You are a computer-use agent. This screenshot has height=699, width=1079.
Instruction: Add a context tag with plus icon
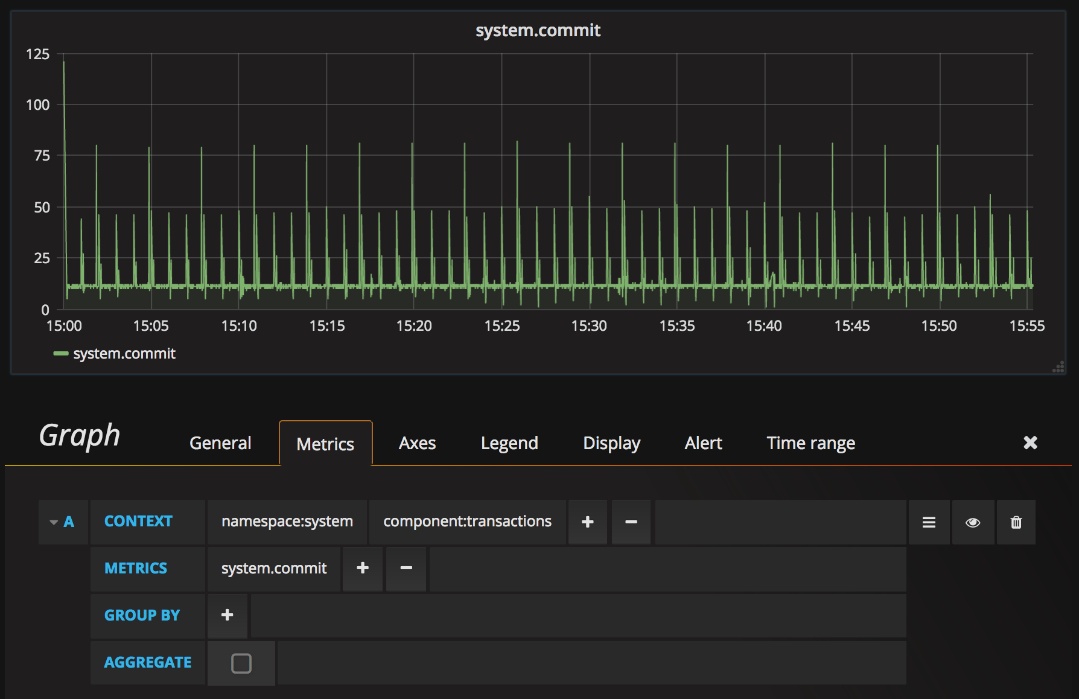588,522
